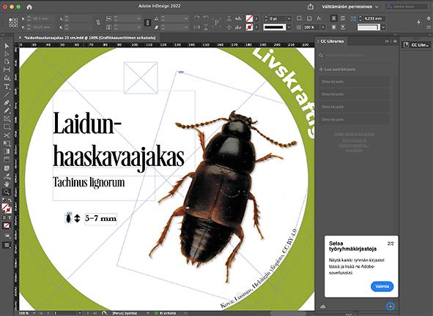Click the cloud sync icon in CC Libraries
The image size is (433, 316).
(322, 306)
